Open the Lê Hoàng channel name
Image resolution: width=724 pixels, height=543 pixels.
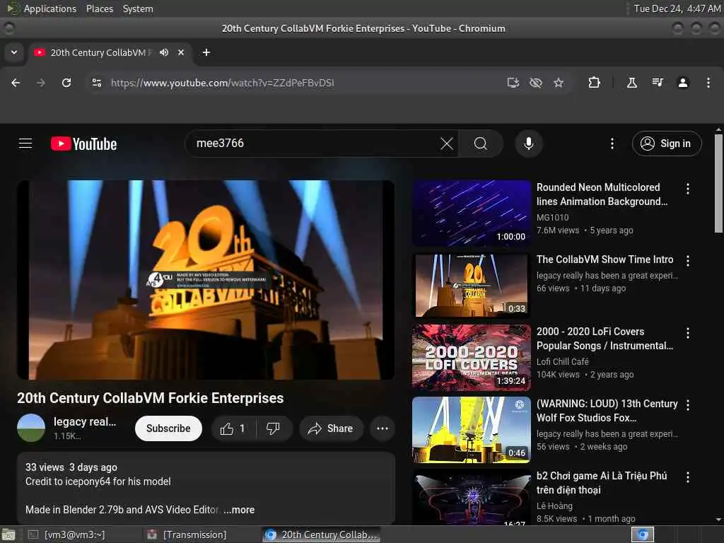(554, 506)
